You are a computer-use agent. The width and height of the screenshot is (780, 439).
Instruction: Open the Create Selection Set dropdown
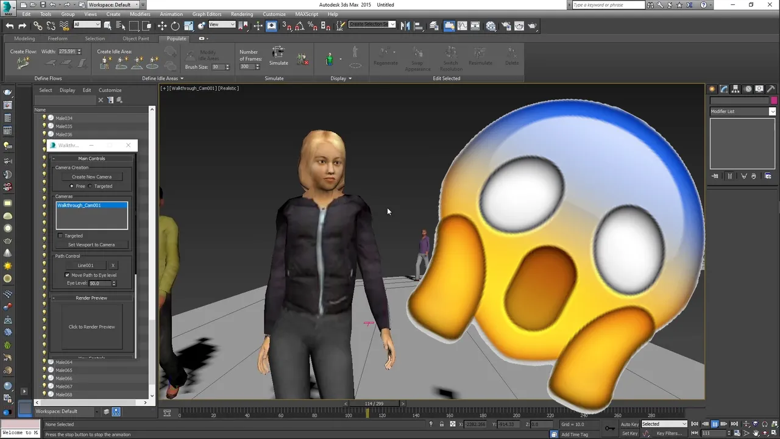coord(372,24)
